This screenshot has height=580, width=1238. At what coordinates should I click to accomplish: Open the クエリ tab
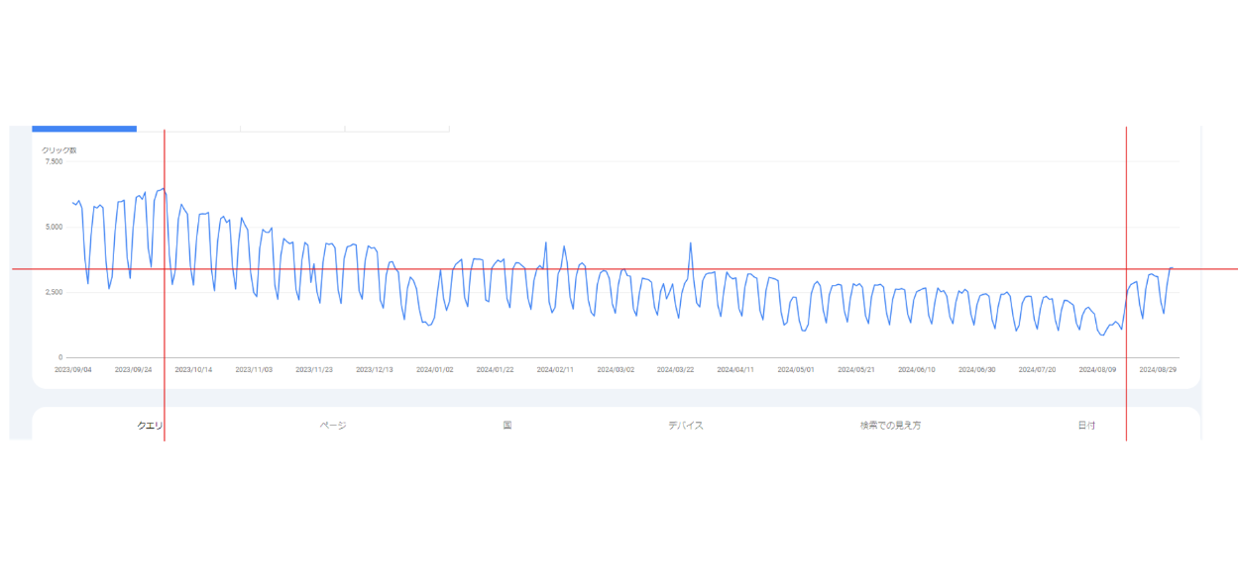coord(150,426)
